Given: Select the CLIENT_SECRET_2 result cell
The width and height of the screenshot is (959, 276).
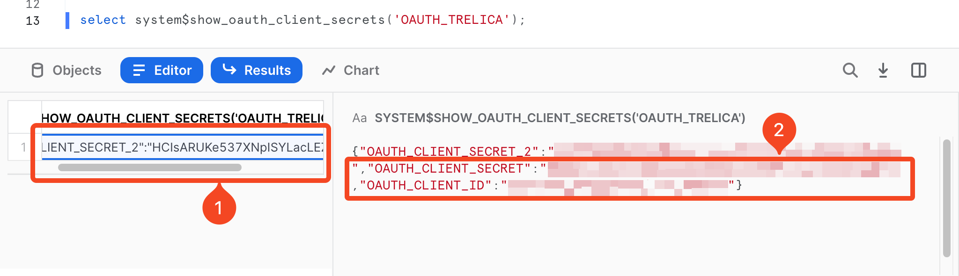Looking at the screenshot, I should pyautogui.click(x=183, y=147).
